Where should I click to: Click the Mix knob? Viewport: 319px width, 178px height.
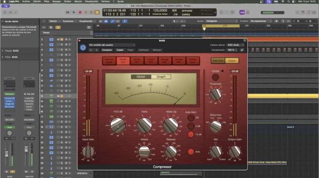click(216, 152)
